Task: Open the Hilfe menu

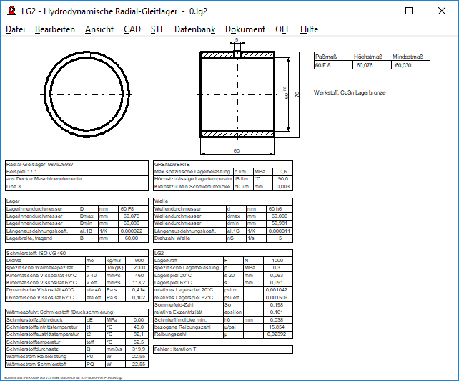Action: (310, 29)
